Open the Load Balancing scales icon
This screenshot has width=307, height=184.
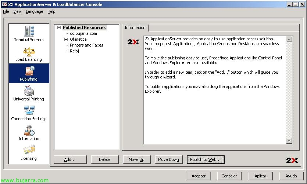[29, 52]
